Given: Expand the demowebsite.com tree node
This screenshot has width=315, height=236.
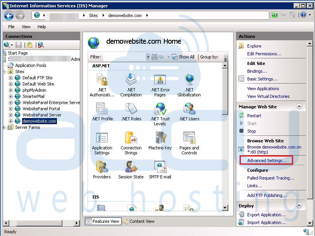Looking at the screenshot, I should 10,121.
